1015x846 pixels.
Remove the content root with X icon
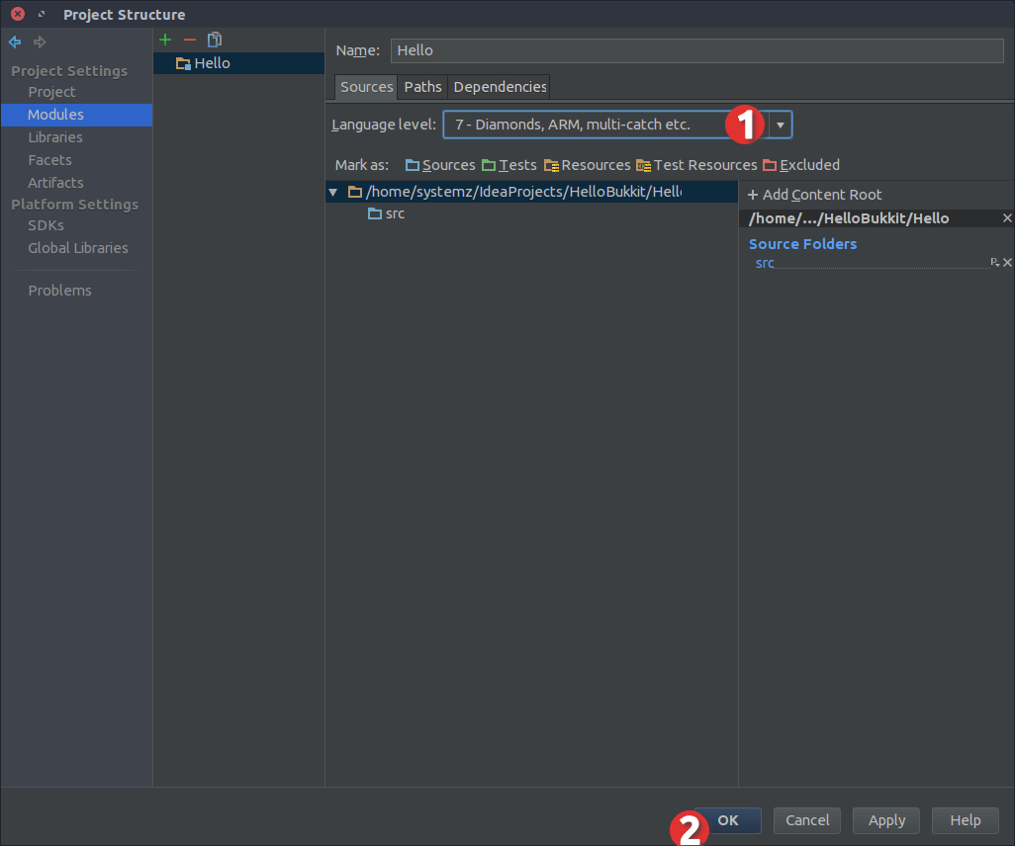click(x=1007, y=218)
